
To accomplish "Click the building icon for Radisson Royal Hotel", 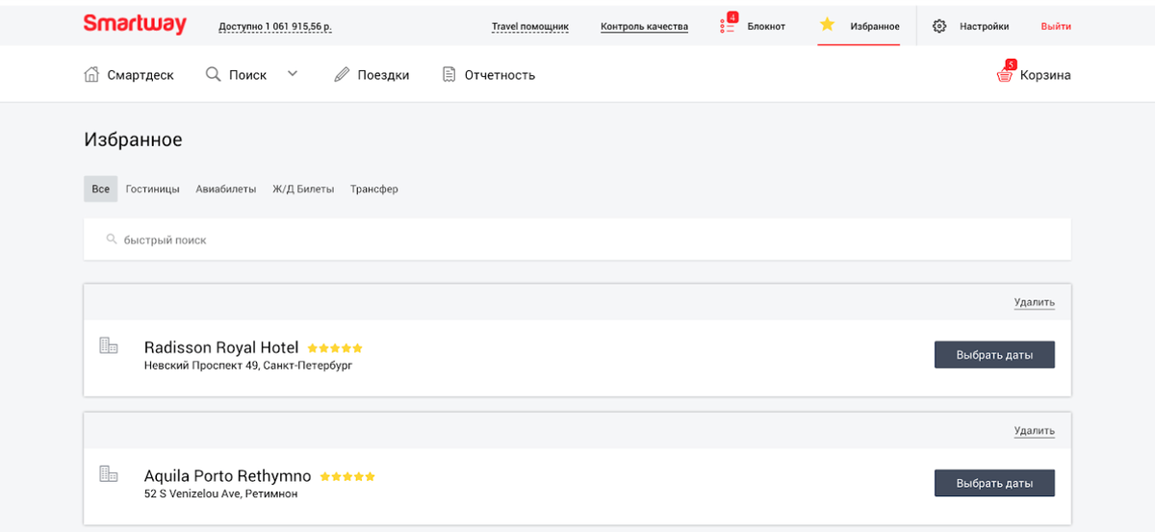I will [x=109, y=345].
